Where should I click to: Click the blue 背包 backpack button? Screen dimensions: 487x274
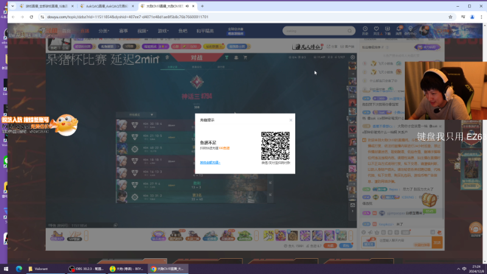click(x=346, y=246)
